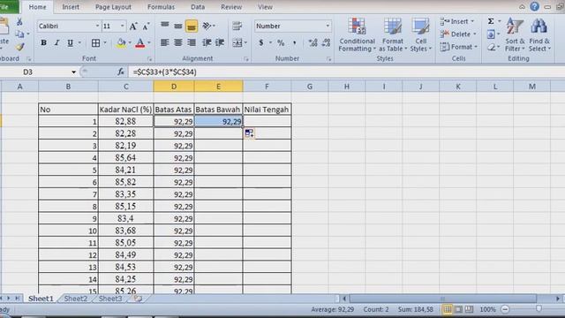
Task: Click Increase Decimal icon
Action: (x=313, y=43)
